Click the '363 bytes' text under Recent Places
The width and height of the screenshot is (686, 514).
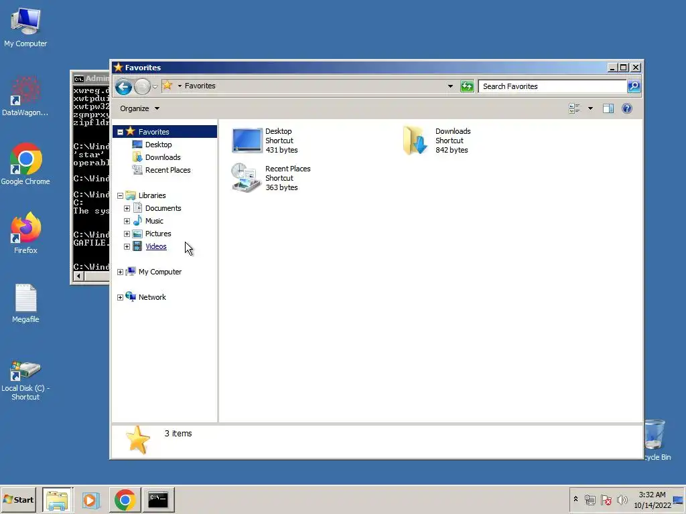pos(281,187)
